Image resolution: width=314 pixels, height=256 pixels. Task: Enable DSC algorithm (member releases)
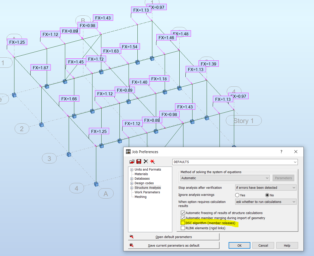coord(183,223)
